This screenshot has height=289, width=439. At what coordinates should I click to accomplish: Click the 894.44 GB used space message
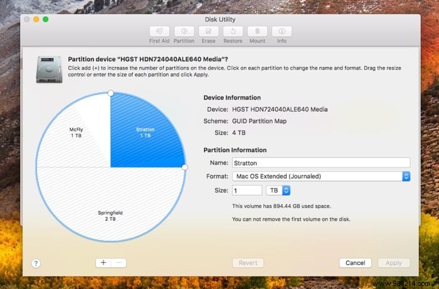coord(282,206)
